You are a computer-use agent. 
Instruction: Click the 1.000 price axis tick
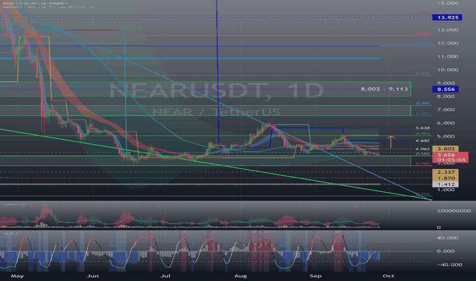(x=446, y=190)
